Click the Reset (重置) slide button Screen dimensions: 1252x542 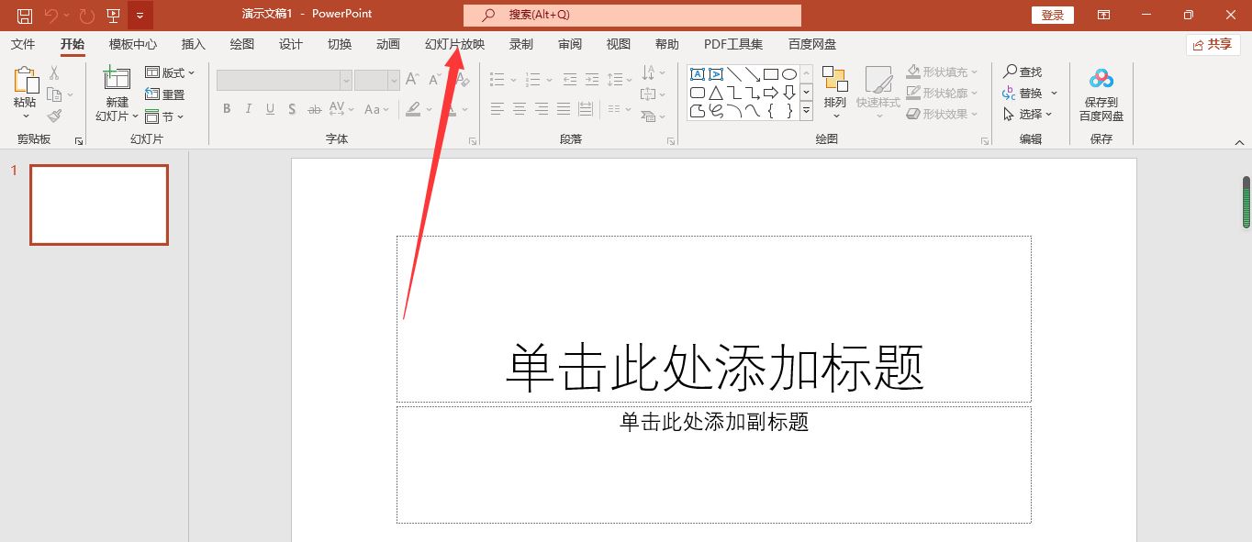tap(165, 94)
